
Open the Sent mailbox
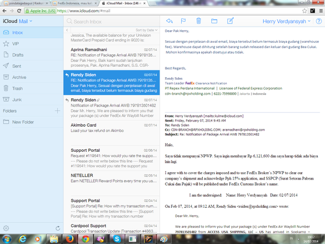tap(32, 66)
